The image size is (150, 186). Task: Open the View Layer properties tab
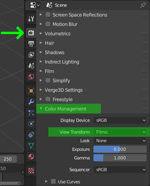[31, 55]
